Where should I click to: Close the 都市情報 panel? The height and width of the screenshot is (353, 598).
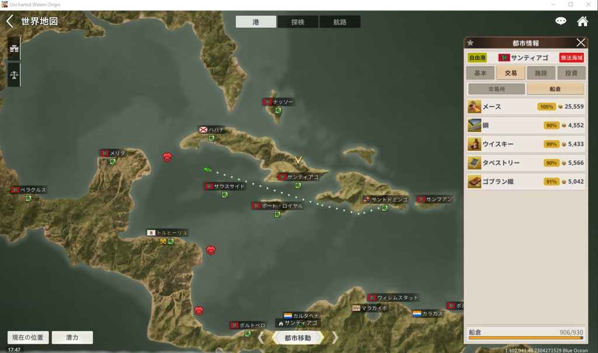tap(580, 42)
